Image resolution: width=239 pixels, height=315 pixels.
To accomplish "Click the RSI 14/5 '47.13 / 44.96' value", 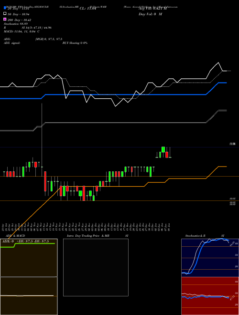I will click(42, 28).
